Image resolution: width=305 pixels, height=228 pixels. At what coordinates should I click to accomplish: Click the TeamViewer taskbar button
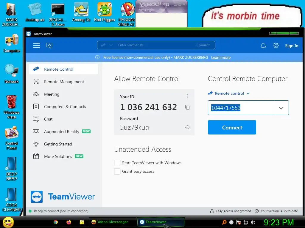click(161, 222)
